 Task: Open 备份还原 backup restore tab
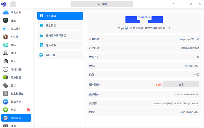coord(60,55)
